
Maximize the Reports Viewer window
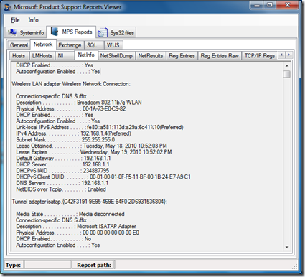pyautogui.click(x=270, y=5)
